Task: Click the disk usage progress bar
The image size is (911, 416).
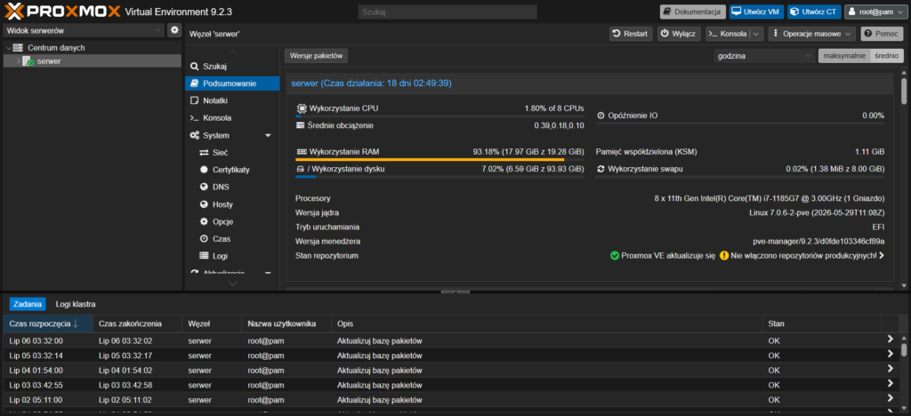Action: click(x=439, y=176)
